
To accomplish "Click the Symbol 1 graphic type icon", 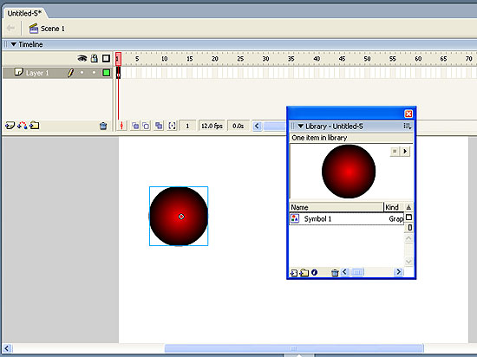I will click(295, 218).
